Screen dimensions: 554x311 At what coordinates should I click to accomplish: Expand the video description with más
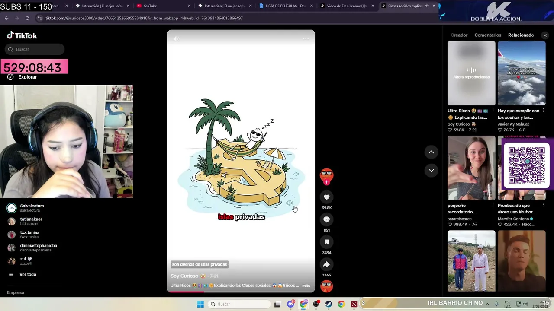tap(306, 286)
